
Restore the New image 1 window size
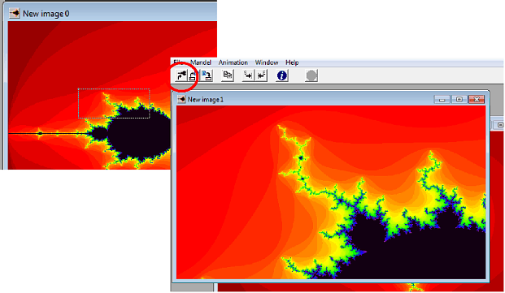[x=459, y=100]
